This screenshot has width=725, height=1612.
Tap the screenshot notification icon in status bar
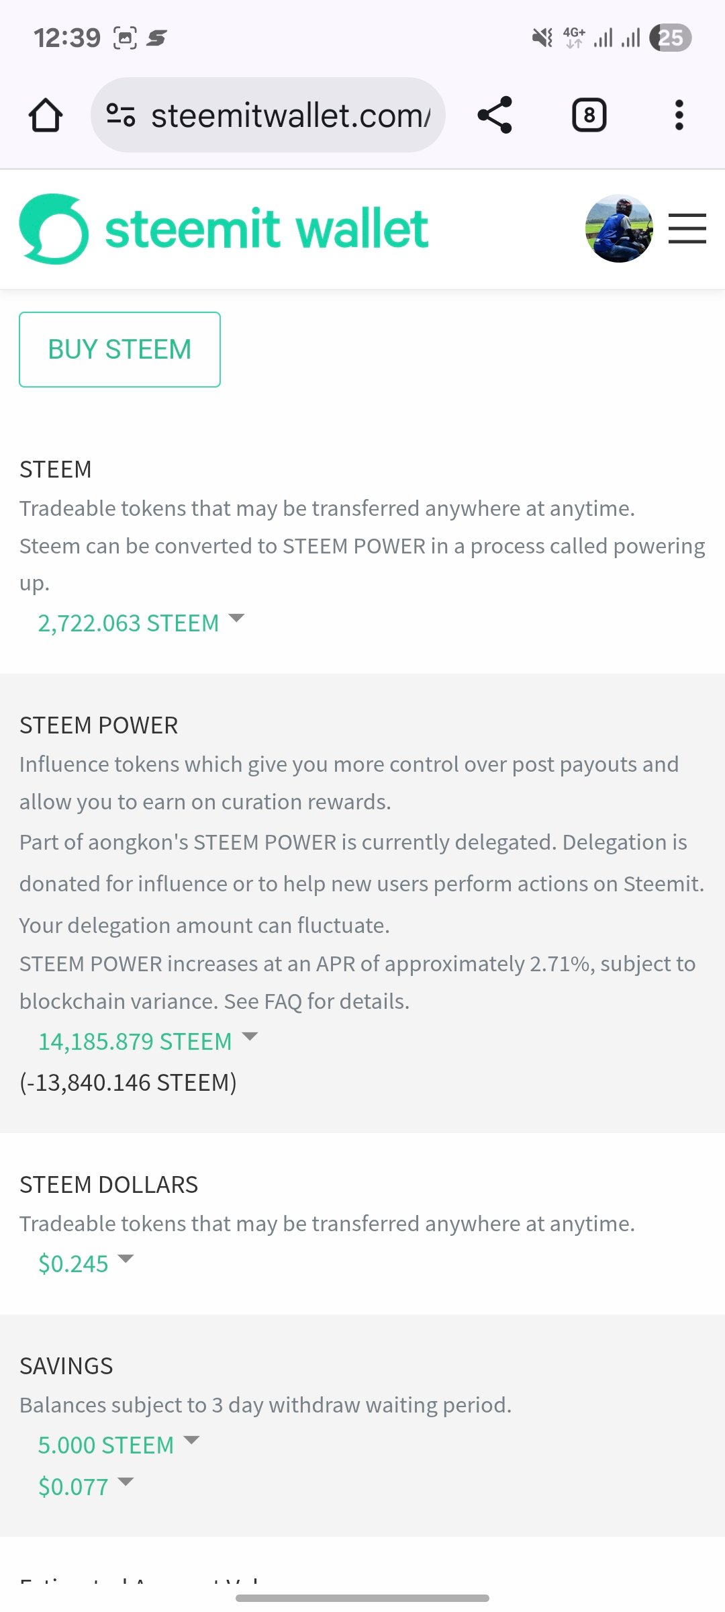point(125,38)
